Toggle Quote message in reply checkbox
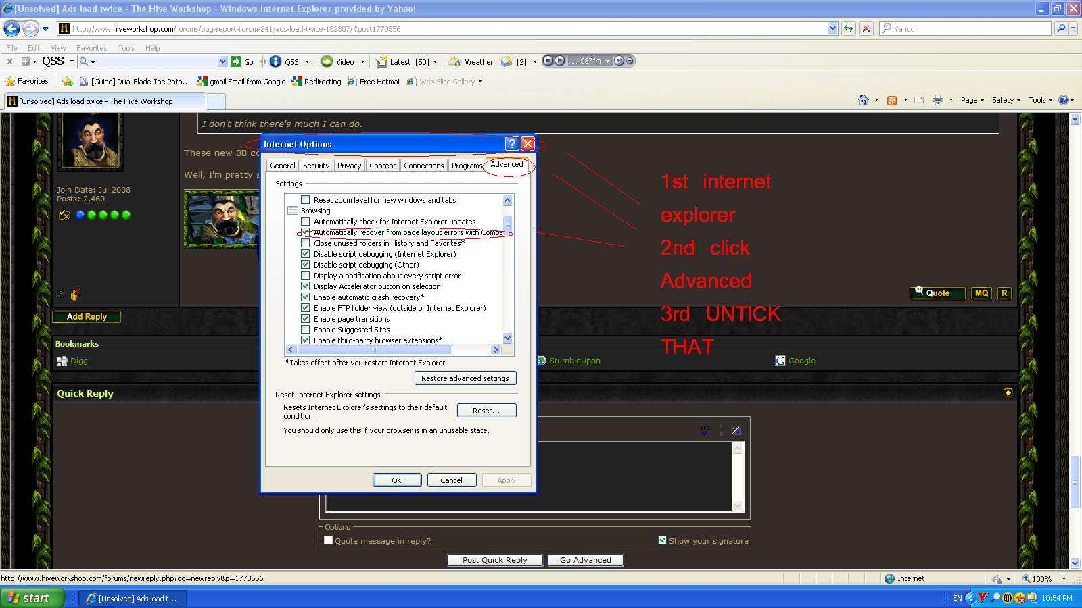This screenshot has width=1082, height=608. [329, 540]
